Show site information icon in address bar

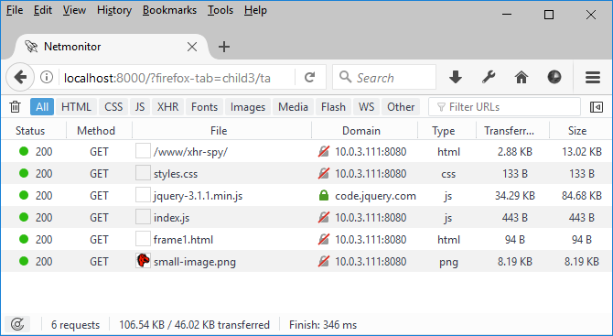47,78
